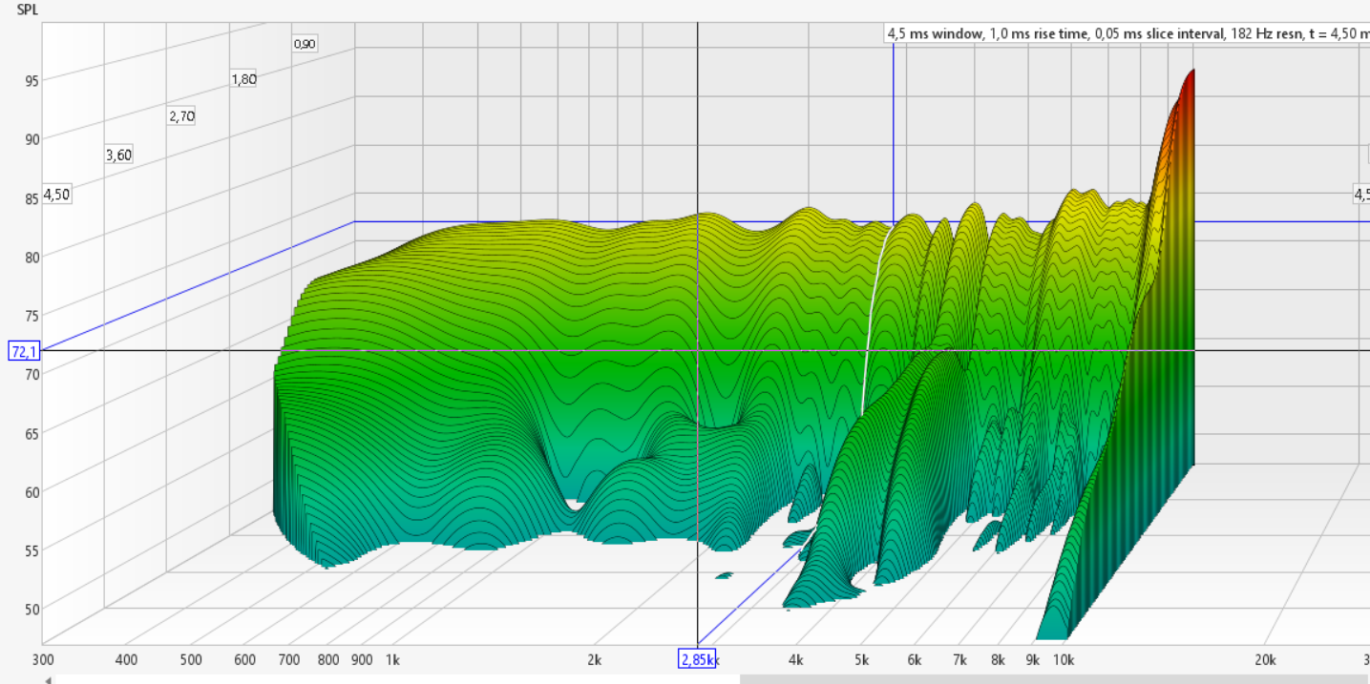Click the 90 dB tick on the SPL axis
This screenshot has width=1370, height=684.
coord(32,139)
